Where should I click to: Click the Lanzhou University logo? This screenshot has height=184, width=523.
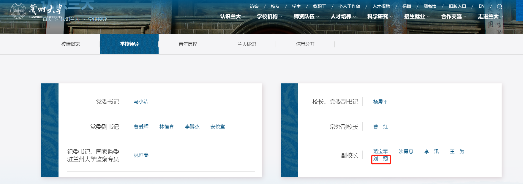pyautogui.click(x=37, y=11)
